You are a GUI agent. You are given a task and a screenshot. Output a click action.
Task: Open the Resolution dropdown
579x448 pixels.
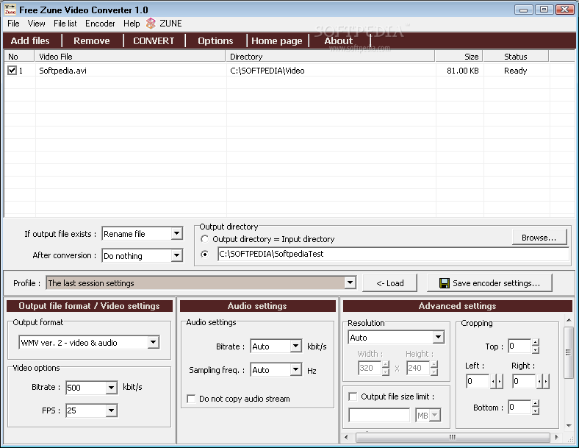pyautogui.click(x=439, y=337)
